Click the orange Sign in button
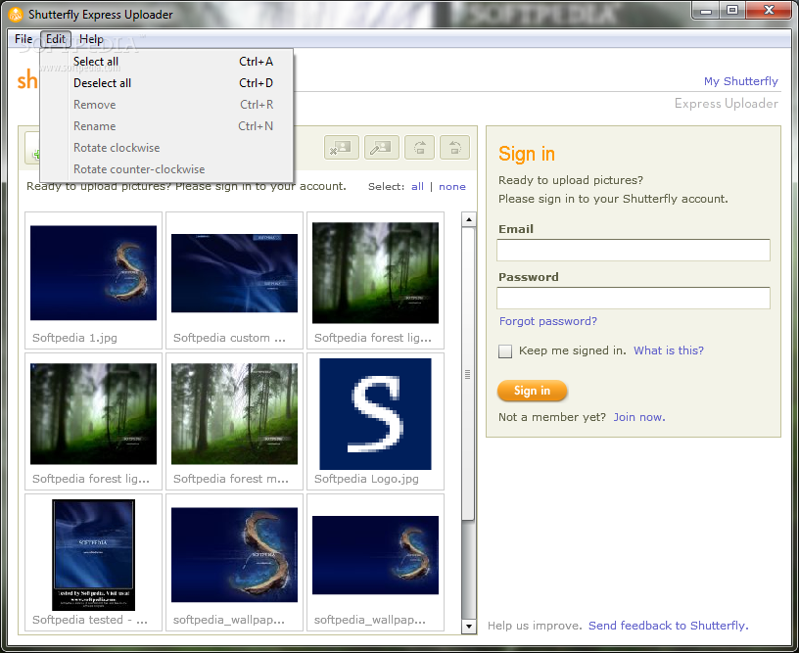799x653 pixels. [532, 391]
